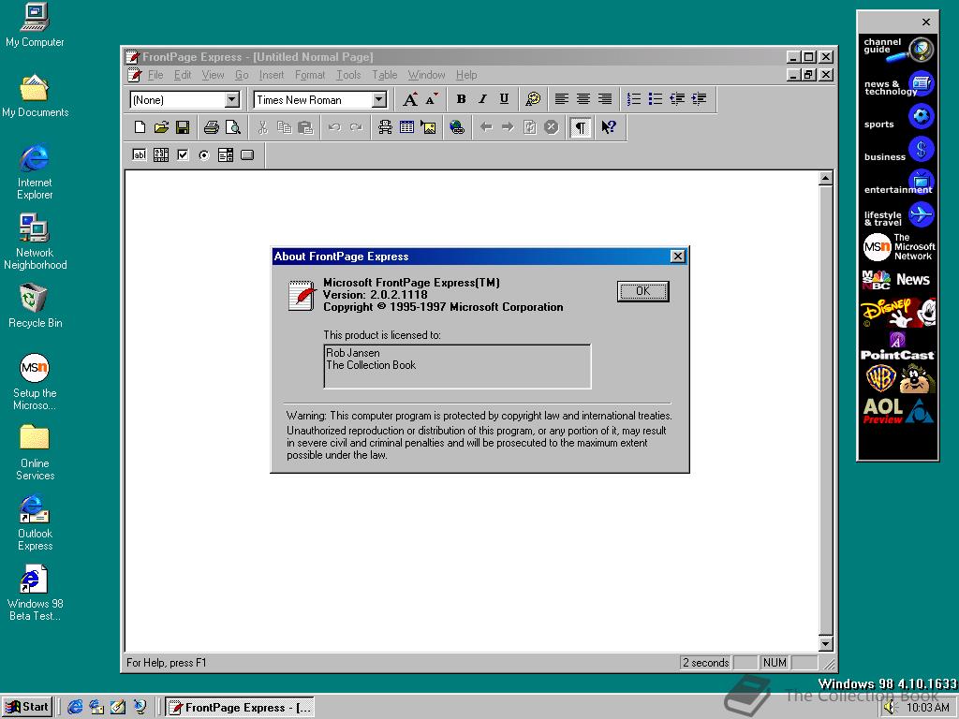Open sports channel on Channel Bar
The height and width of the screenshot is (719, 959).
pos(898,119)
